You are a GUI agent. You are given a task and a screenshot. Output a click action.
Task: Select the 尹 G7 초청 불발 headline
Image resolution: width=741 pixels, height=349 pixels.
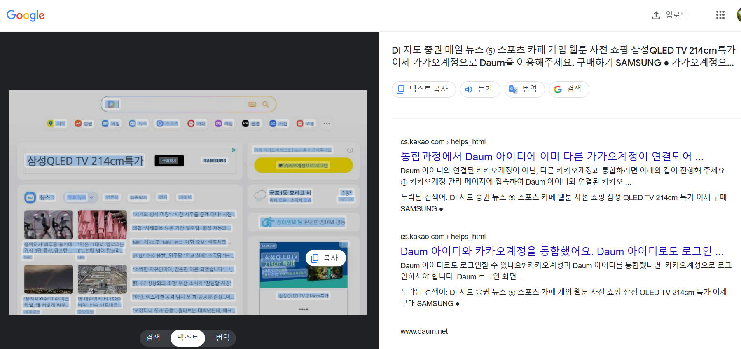coord(183,255)
